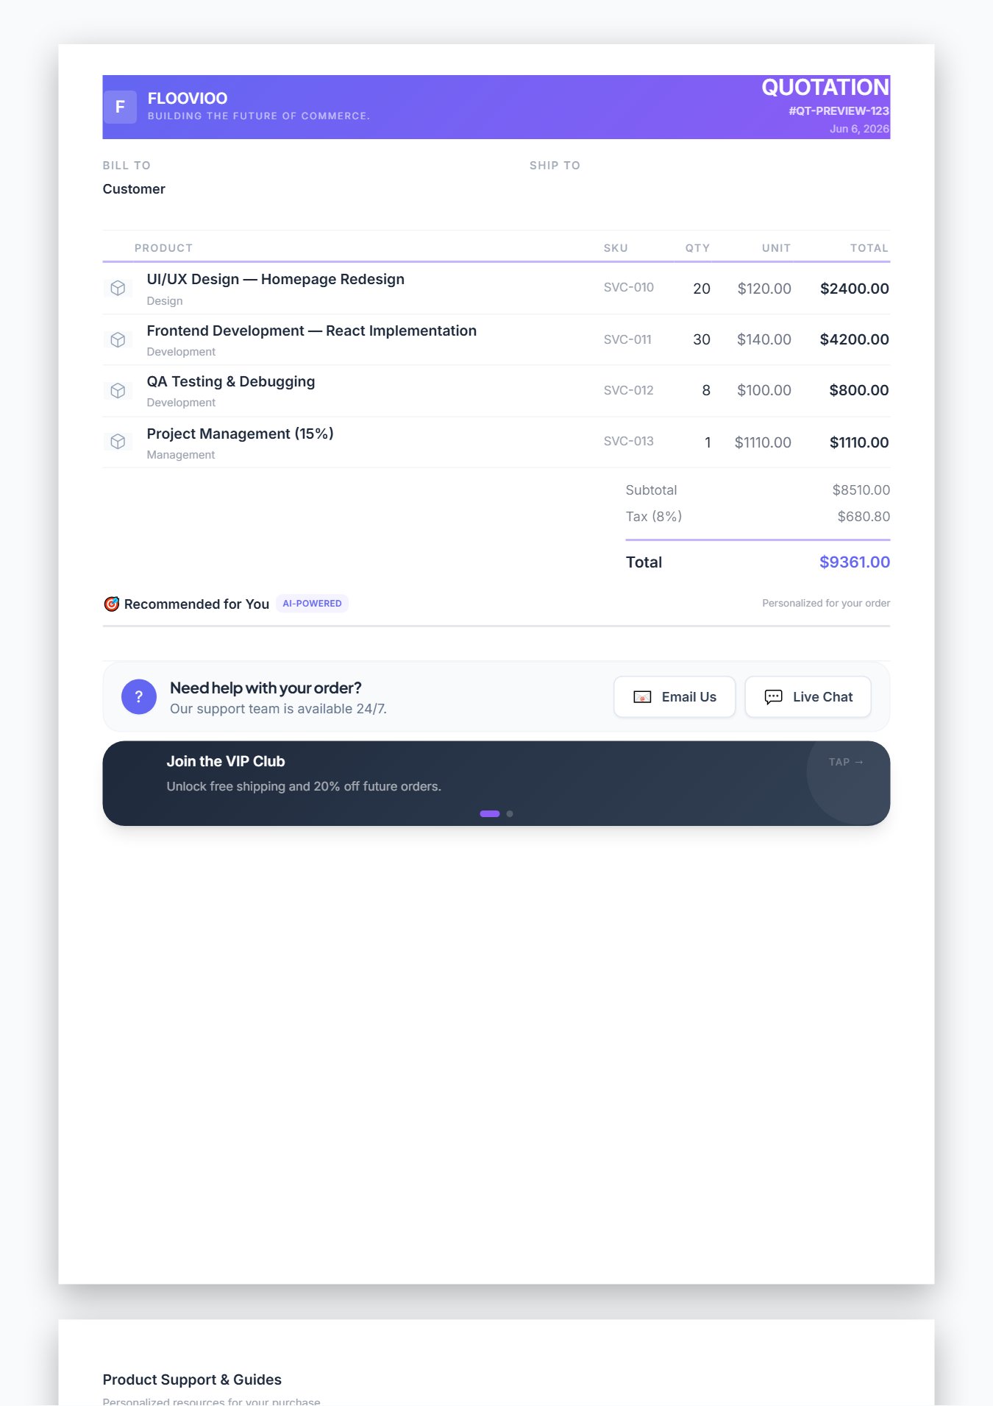Open the Join the VIP Club banner

(496, 783)
